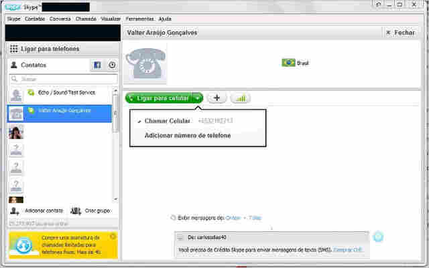Click the Adicionar contato person-plus icon

(x=15, y=211)
